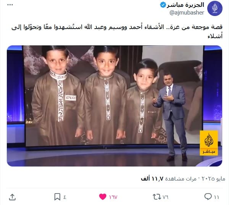Click the Al Jazeera Mubasher profile avatar
This screenshot has height=205, width=229.
click(x=215, y=8)
